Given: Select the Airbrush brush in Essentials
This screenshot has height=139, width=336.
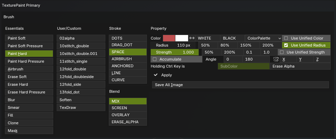Looking at the screenshot, I should pos(29,69).
